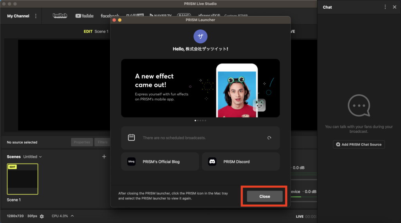Select the Twitch platform logo
Image resolution: width=401 pixels, height=223 pixels.
point(60,16)
